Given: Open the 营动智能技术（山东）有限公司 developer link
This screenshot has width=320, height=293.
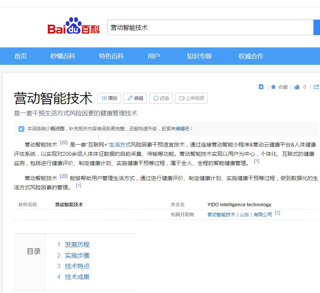Looking at the screenshot, I should 240,215.
